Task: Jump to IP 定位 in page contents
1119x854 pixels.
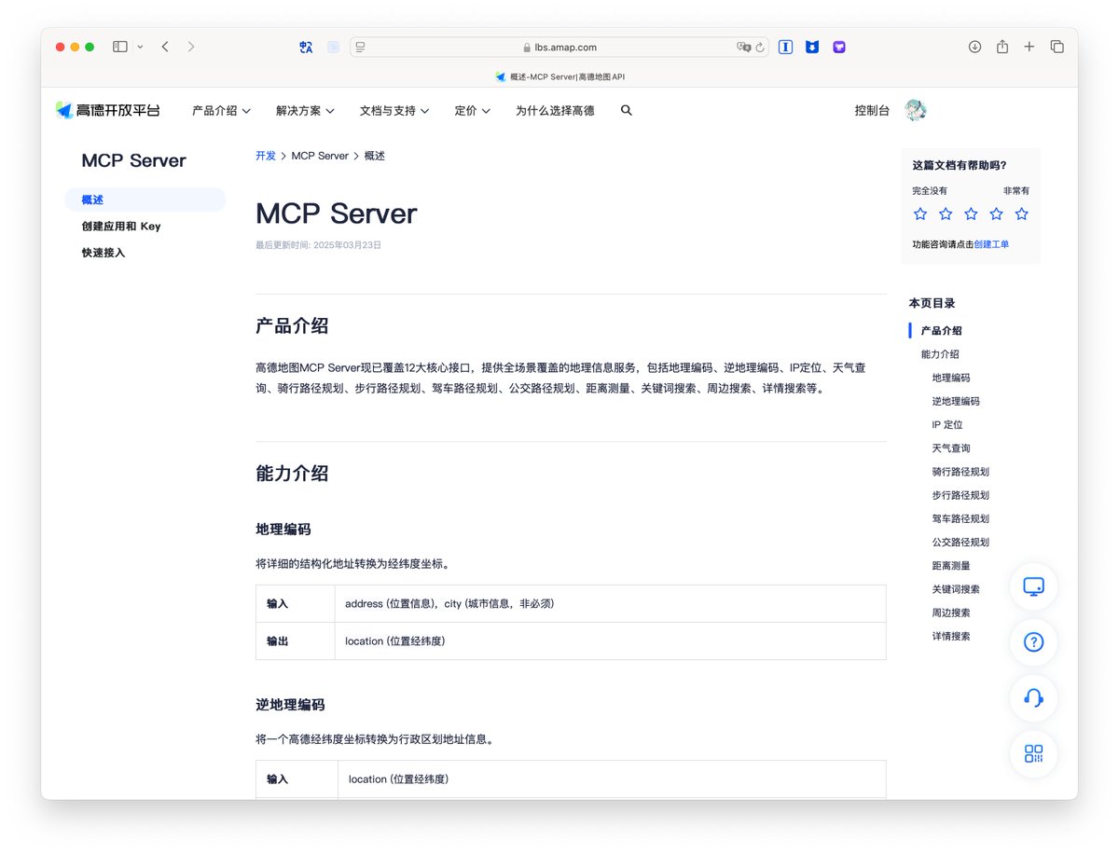Action: point(947,424)
